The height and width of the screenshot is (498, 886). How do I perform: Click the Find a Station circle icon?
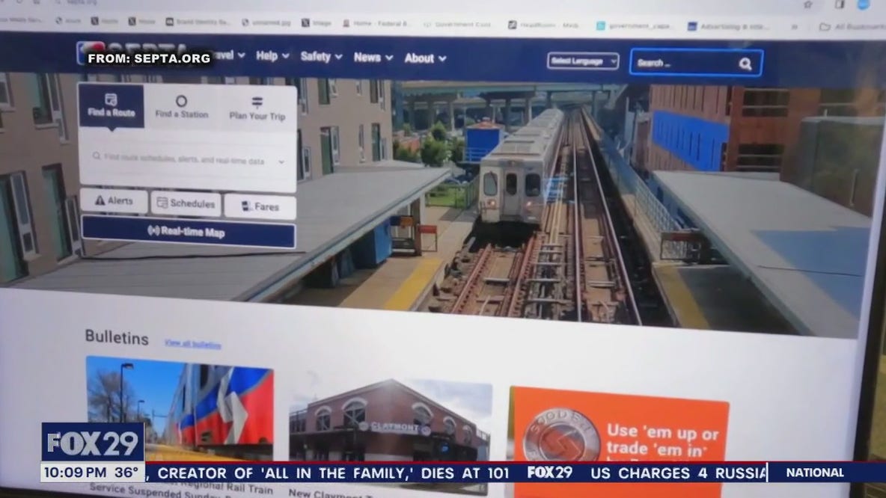click(181, 101)
